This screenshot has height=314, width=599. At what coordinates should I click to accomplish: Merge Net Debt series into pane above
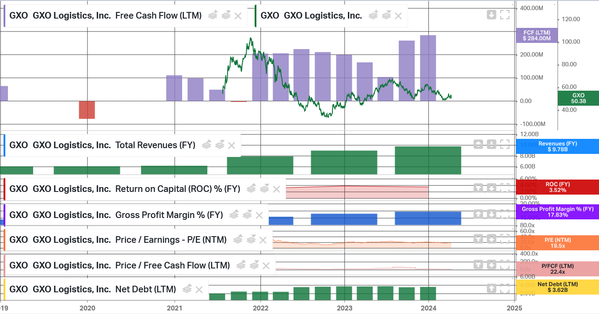tap(187, 289)
